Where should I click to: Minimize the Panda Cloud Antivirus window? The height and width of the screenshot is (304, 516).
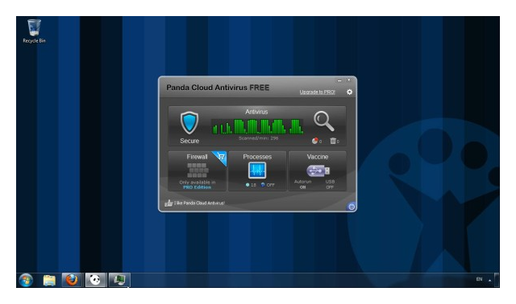(x=339, y=80)
